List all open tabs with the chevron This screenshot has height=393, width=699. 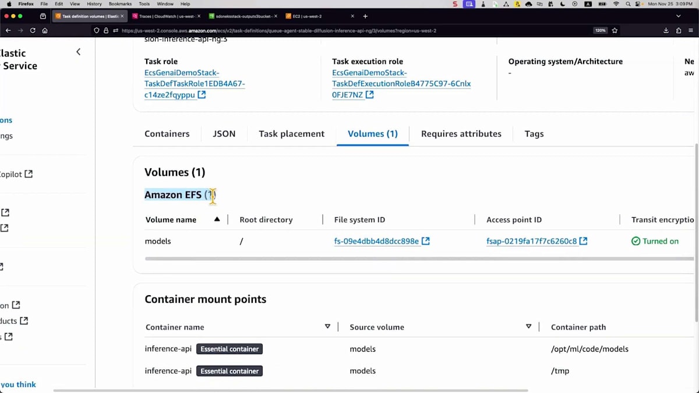(x=678, y=16)
